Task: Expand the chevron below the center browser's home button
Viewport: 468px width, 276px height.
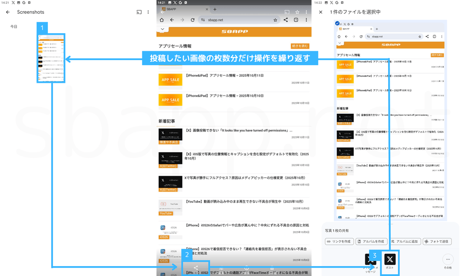Action: coord(162,29)
